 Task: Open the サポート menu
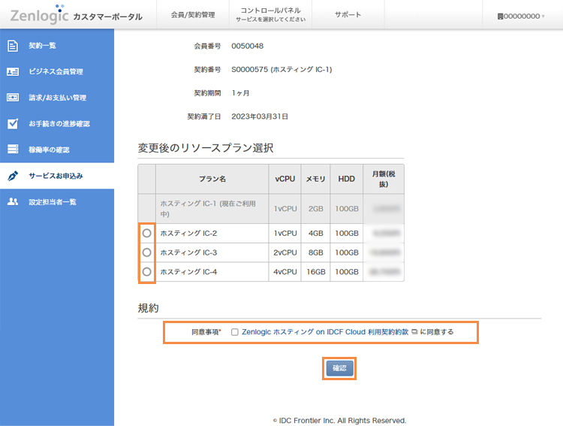click(x=348, y=14)
